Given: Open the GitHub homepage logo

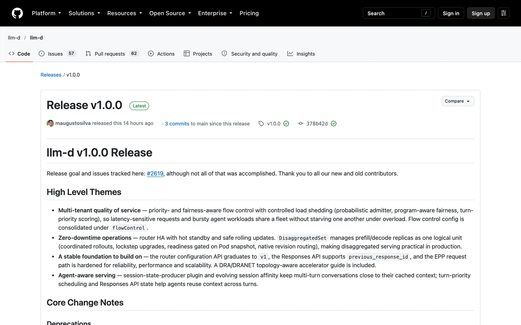Looking at the screenshot, I should pyautogui.click(x=17, y=13).
